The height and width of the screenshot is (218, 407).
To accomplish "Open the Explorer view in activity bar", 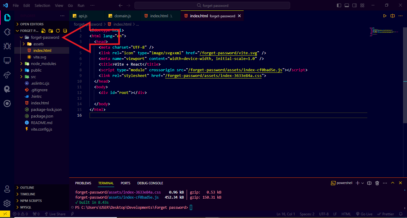I will point(7,18).
